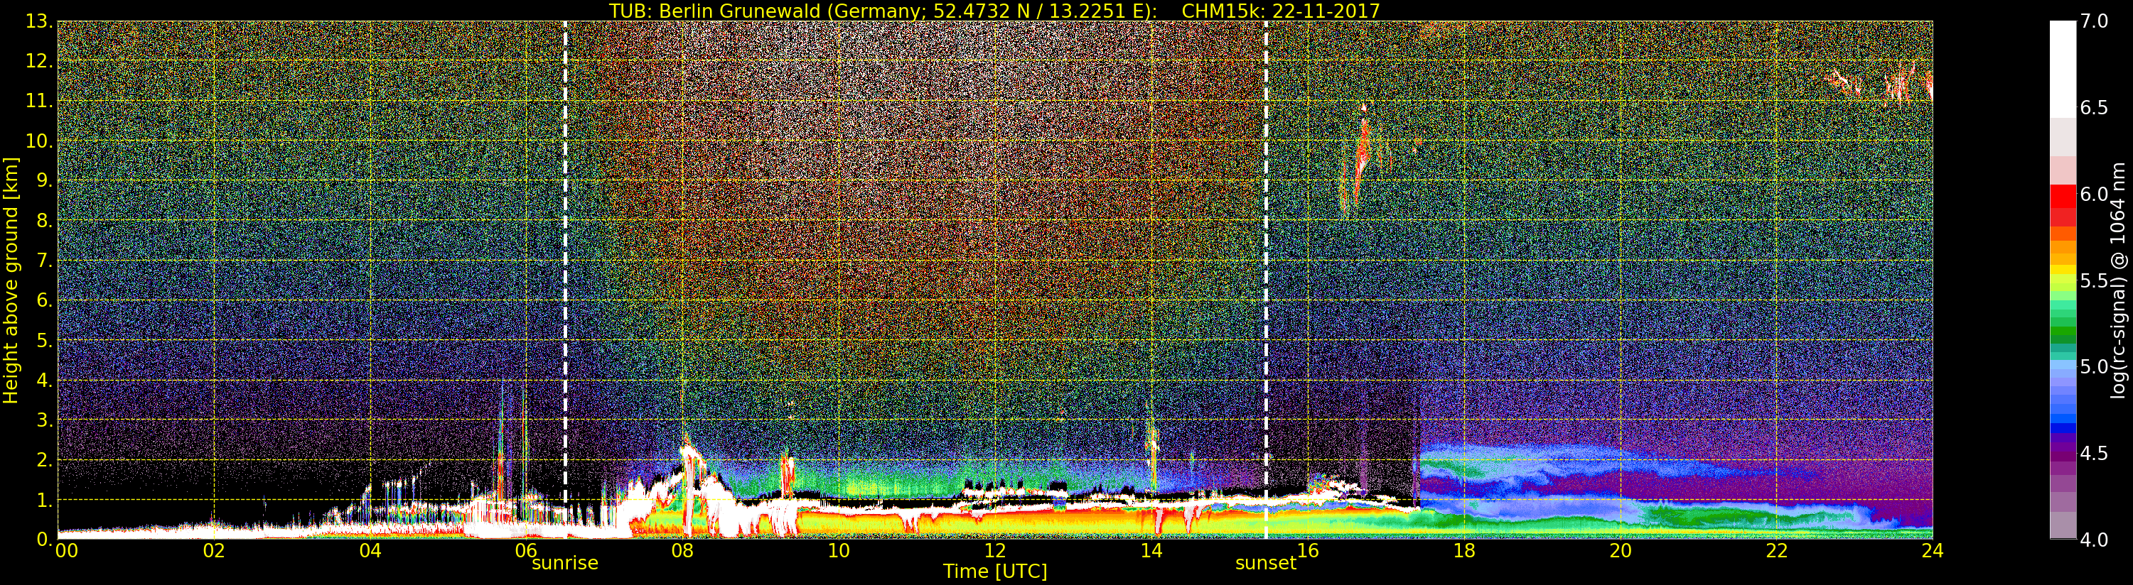Screen dimensions: 2133x585
Task: Click the sunrise label below the time axis
Action: pyautogui.click(x=564, y=564)
